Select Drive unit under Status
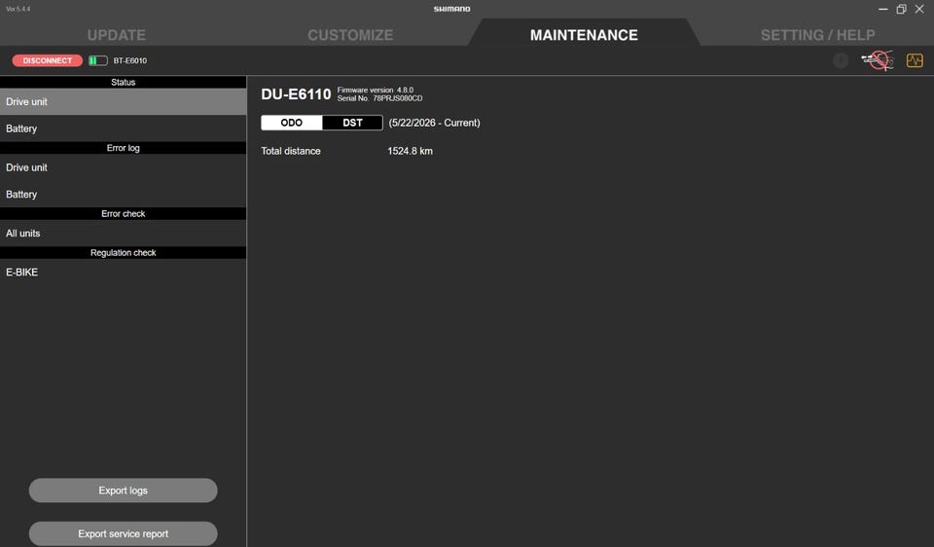934x547 pixels. pos(124,102)
